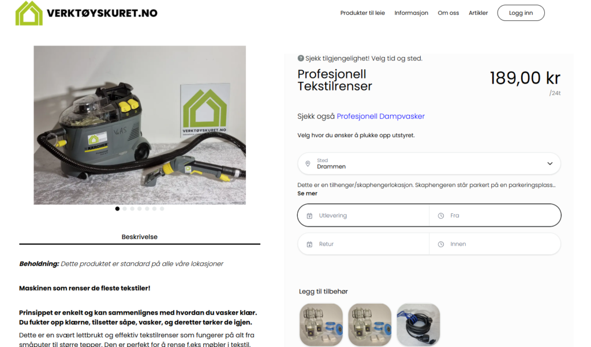The height and width of the screenshot is (347, 591).
Task: Select the Beskrivelse tab
Action: (140, 237)
